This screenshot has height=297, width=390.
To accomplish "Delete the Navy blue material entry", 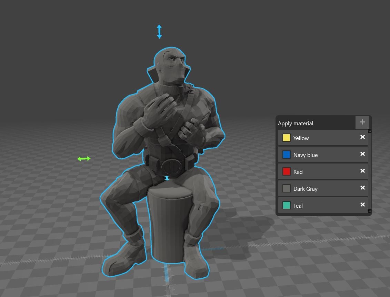I will click(362, 154).
